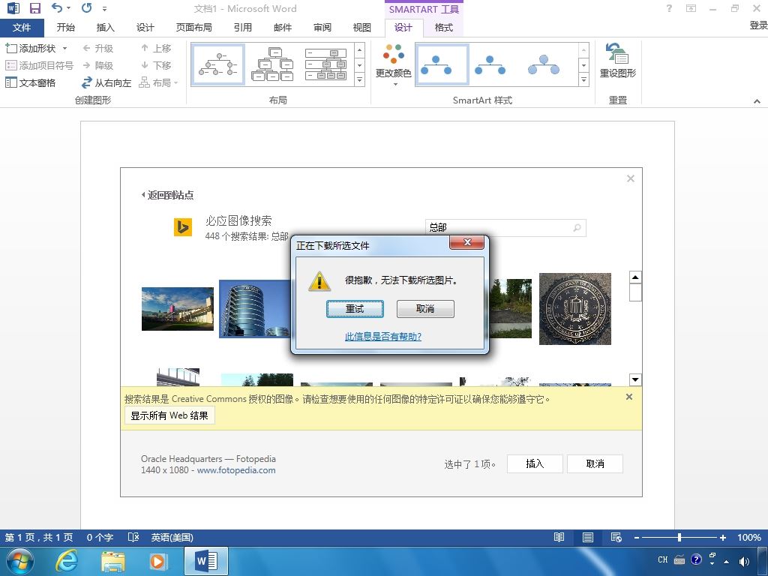This screenshot has width=768, height=576.
Task: Expand the SmartArt styles gallery
Action: 583,79
